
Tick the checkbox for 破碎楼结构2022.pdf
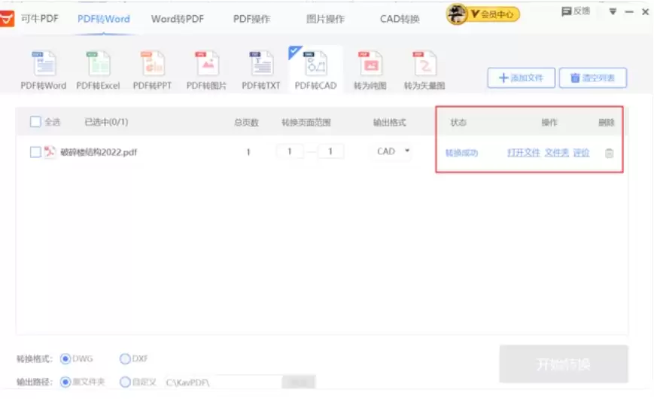click(35, 152)
